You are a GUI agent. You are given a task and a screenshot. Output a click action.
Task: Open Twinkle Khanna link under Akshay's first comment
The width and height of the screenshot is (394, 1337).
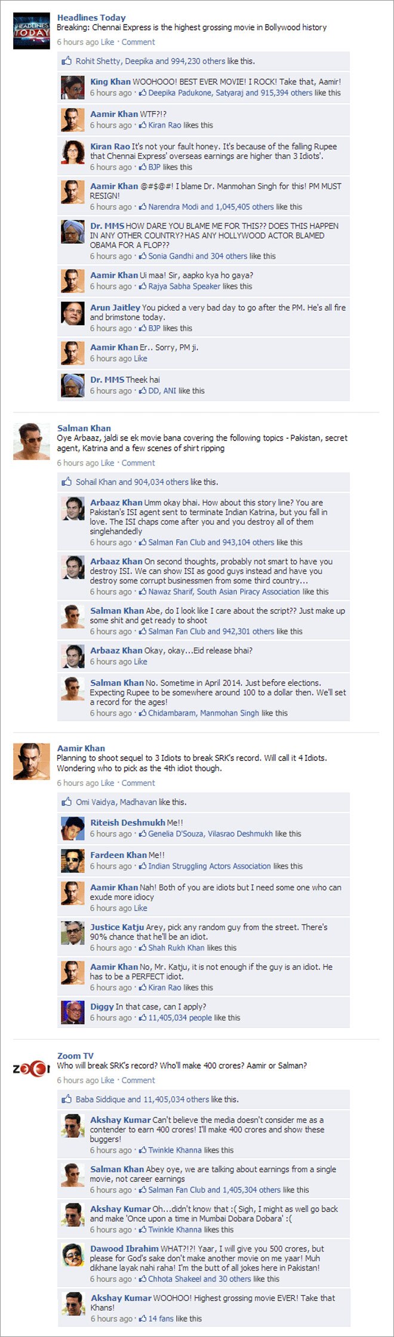click(x=175, y=1150)
